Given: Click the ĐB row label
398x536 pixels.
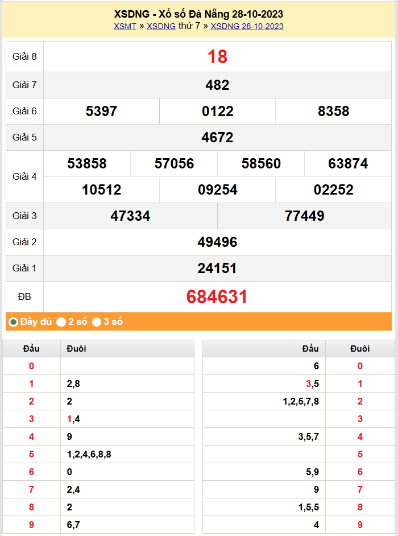Looking at the screenshot, I should click(24, 297).
